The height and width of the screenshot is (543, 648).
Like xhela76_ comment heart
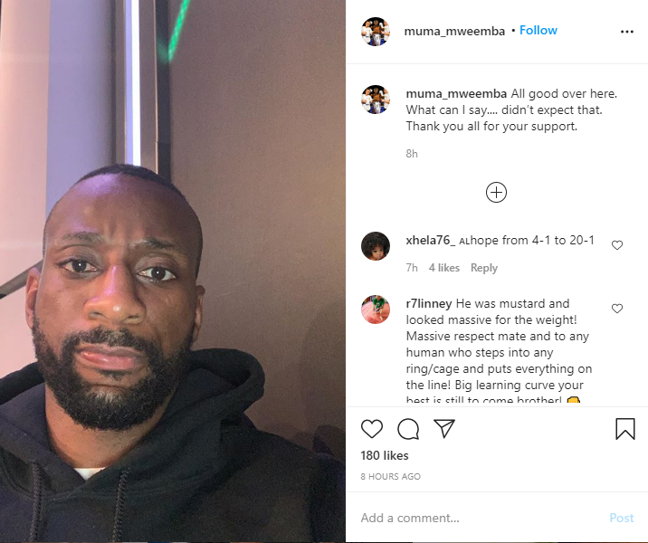617,245
